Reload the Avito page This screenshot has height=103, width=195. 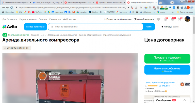(x=12, y=8)
